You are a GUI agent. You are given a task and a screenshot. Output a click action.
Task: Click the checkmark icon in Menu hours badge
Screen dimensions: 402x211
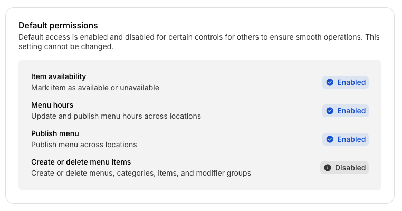(330, 111)
